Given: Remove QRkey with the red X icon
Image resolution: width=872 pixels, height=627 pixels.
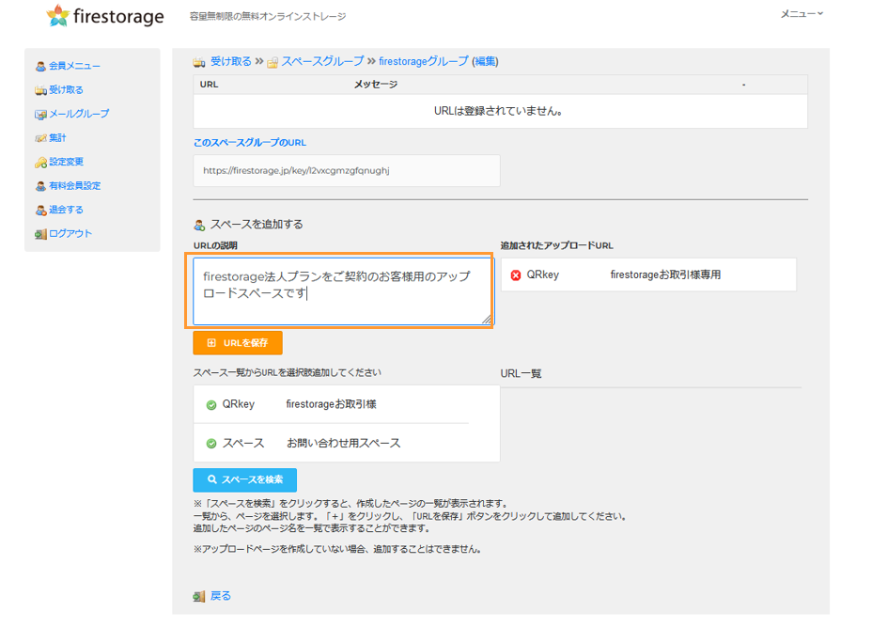Looking at the screenshot, I should [x=516, y=275].
